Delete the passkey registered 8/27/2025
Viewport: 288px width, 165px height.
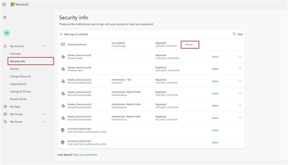coord(215,106)
